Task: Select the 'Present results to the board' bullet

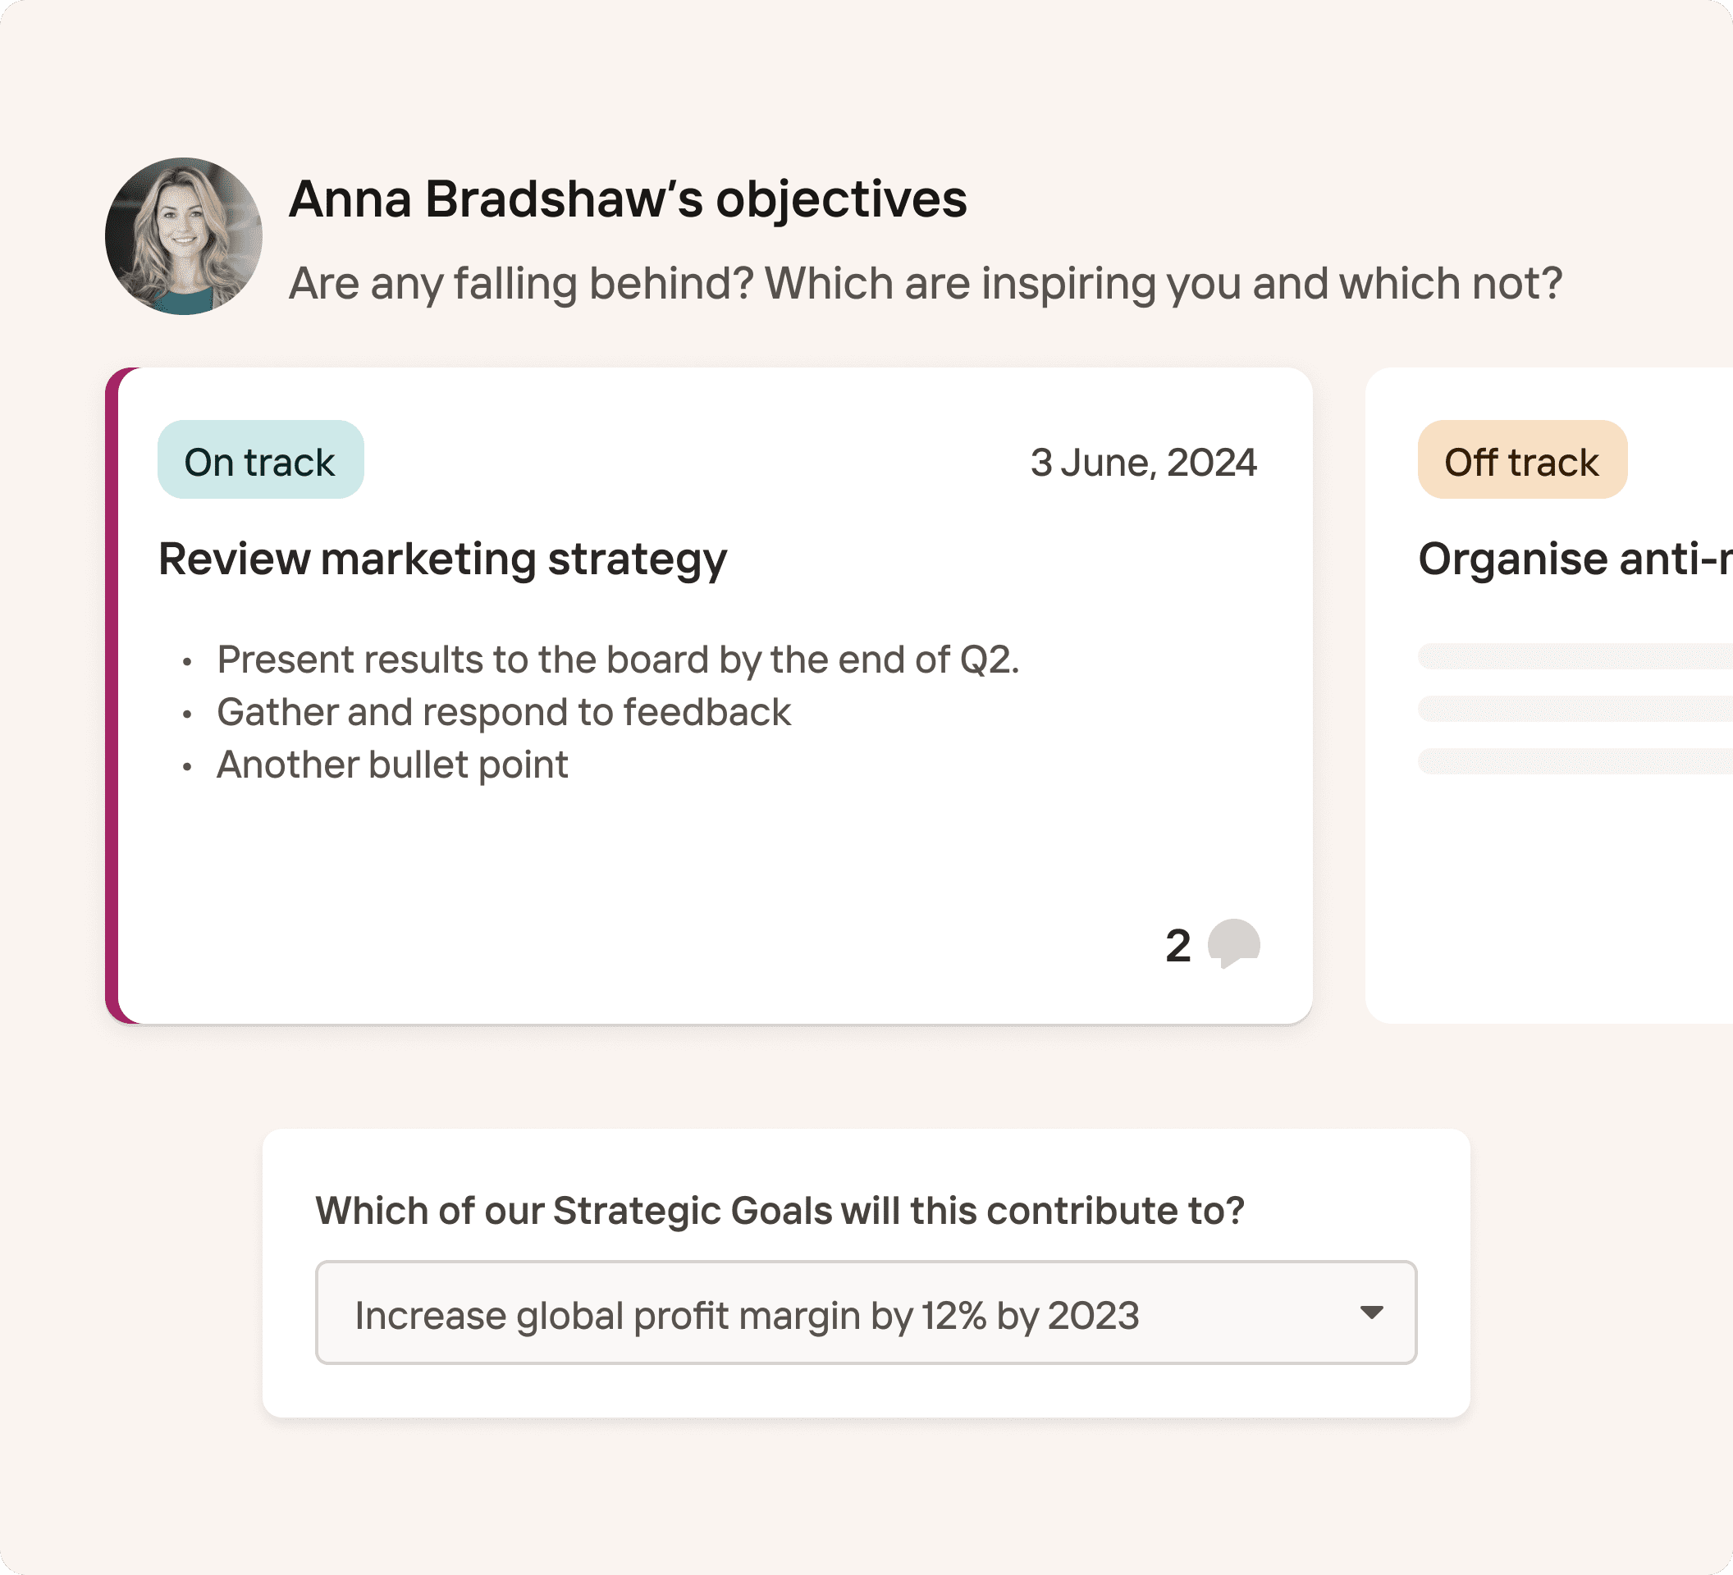Action: (617, 660)
